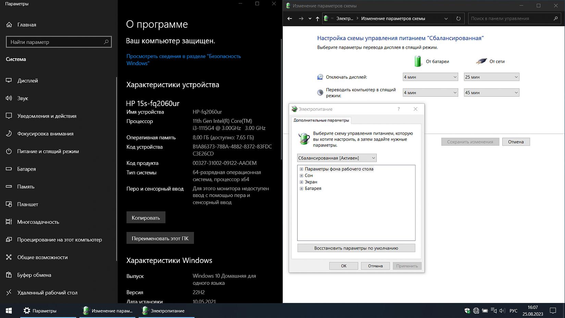
Task: Open the volume tray icon
Action: pyautogui.click(x=502, y=311)
